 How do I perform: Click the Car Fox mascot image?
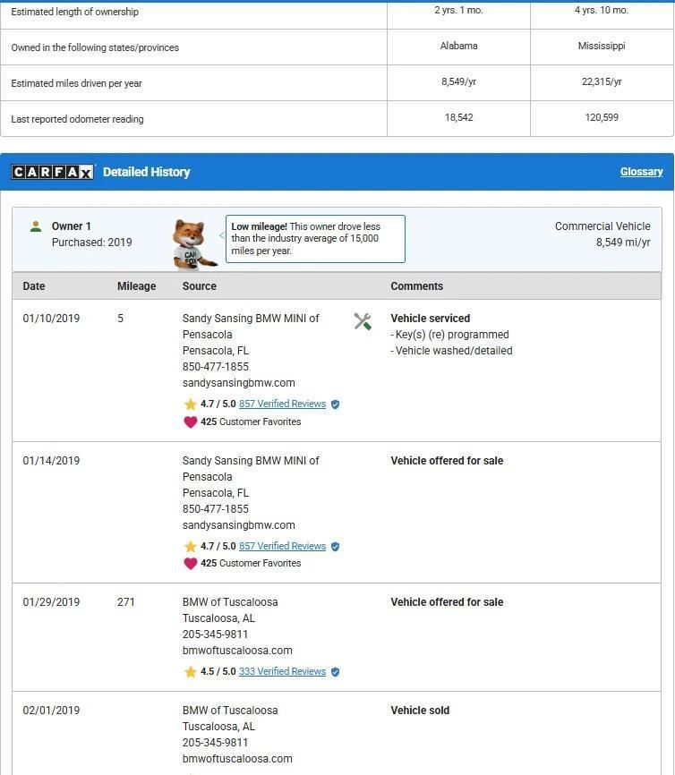tap(192, 243)
